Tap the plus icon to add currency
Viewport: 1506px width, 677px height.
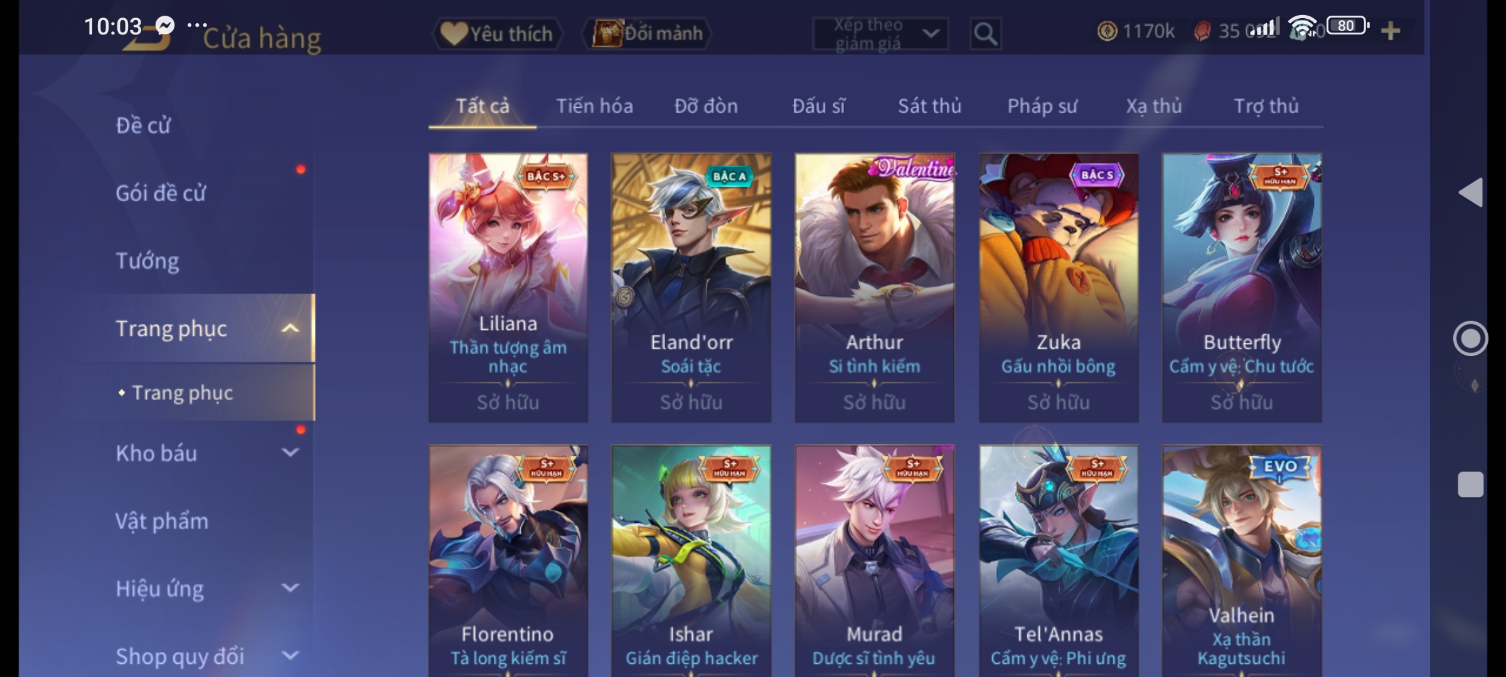1391,31
